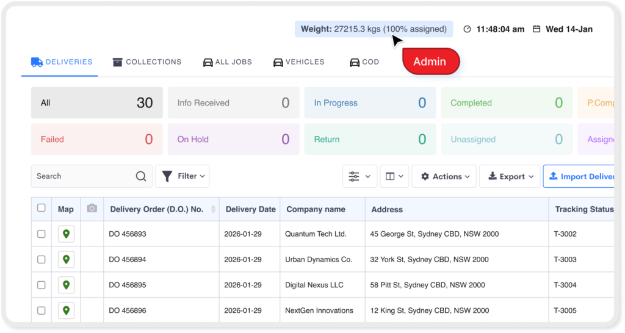
Task: Click map pin for DO 456896
Action: (x=66, y=310)
